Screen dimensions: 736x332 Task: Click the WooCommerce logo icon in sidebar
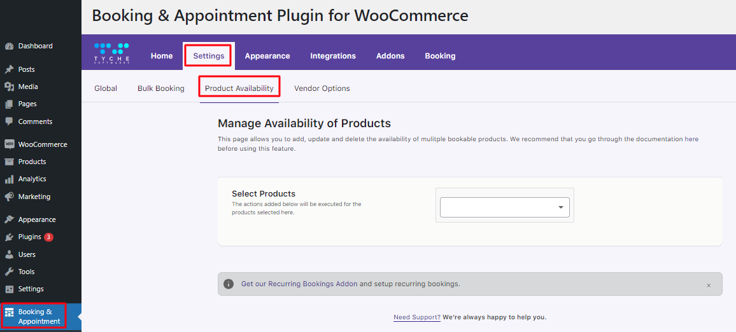point(9,144)
